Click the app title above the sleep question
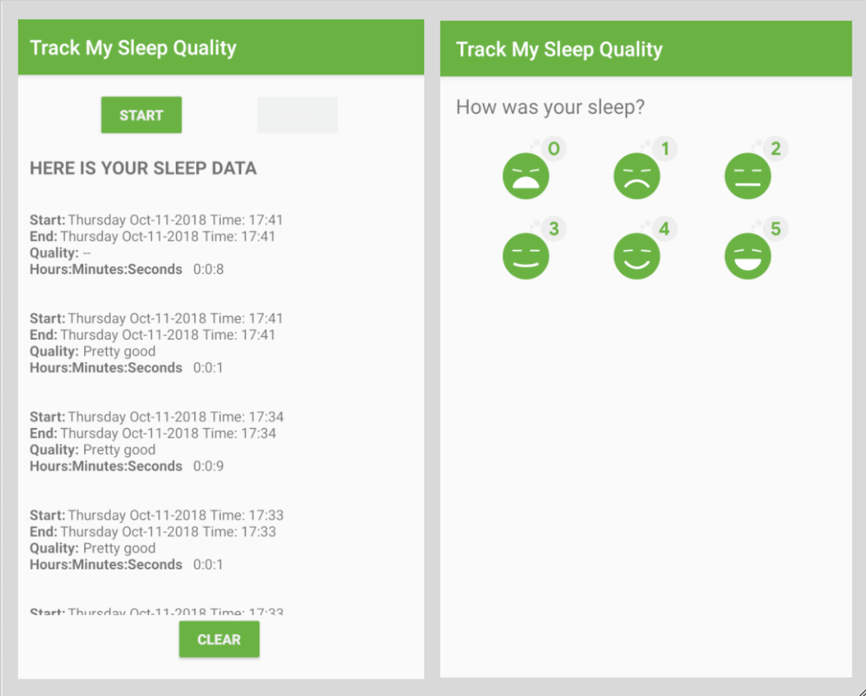The image size is (866, 696). click(x=559, y=49)
